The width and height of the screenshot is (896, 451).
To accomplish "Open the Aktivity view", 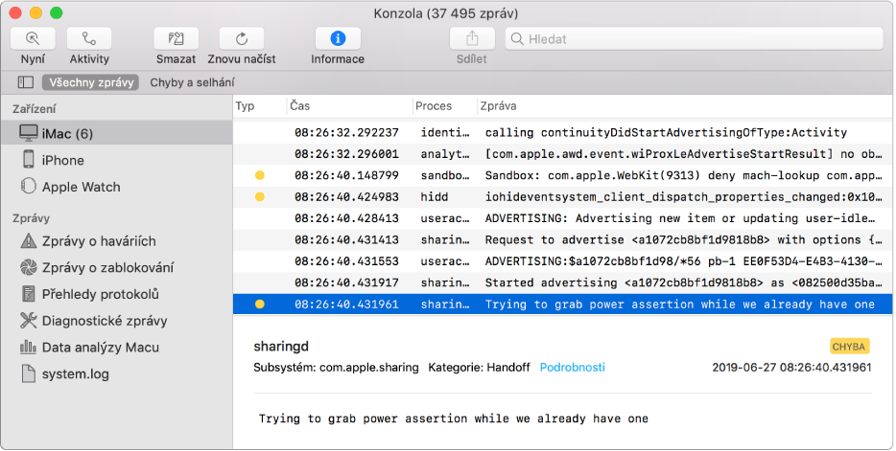I will (89, 38).
